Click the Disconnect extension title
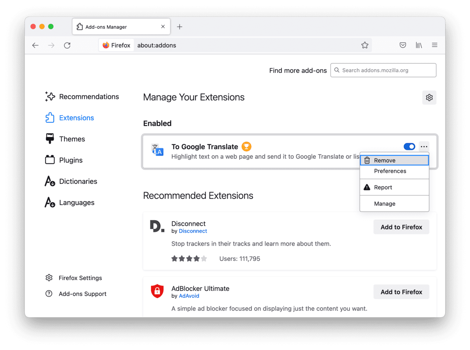 (189, 224)
